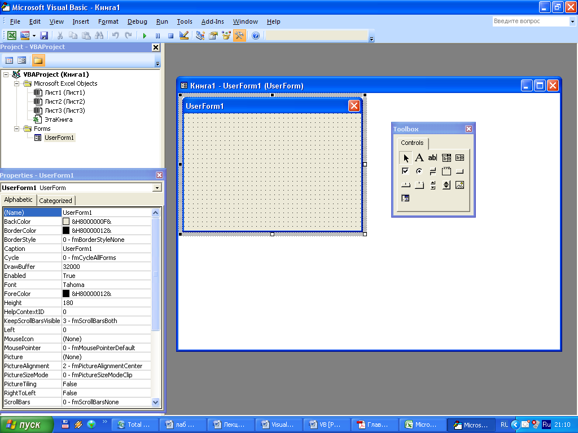Click the ForeColor color swatch
Image resolution: width=578 pixels, height=433 pixels.
66,294
